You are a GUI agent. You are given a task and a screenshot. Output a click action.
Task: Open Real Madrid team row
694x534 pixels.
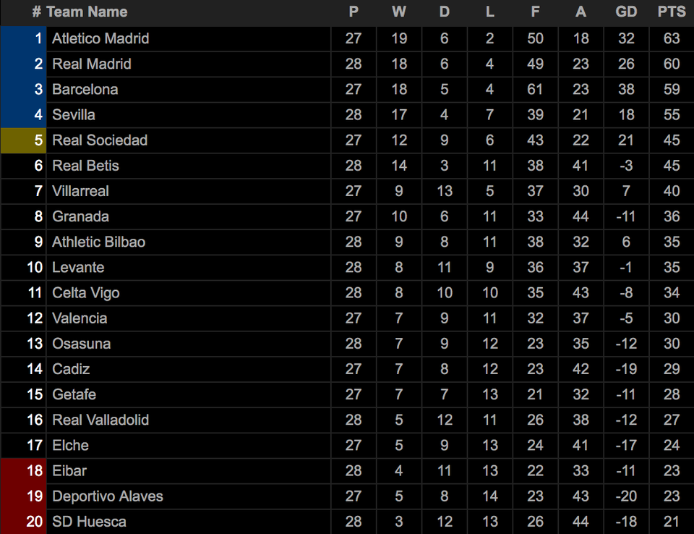347,64
